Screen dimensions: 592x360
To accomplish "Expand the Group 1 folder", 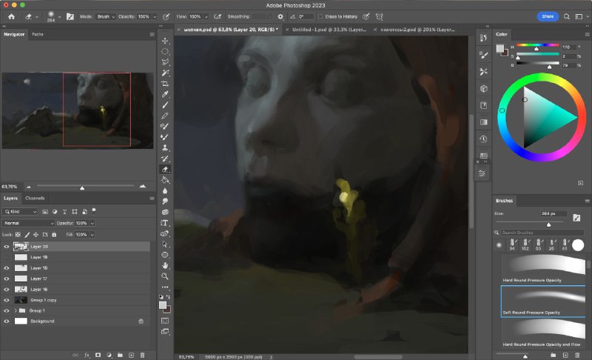I will pyautogui.click(x=16, y=310).
